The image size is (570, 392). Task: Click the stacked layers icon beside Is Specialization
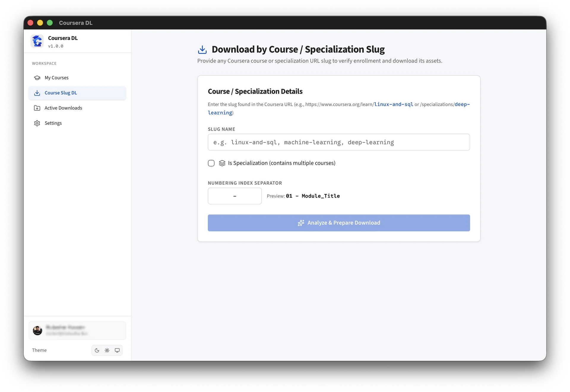tap(222, 163)
